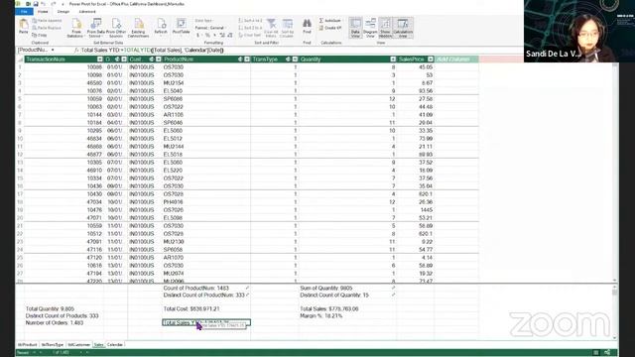
Task: Open the Cust column filter dropdown
Action: pyautogui.click(x=159, y=59)
